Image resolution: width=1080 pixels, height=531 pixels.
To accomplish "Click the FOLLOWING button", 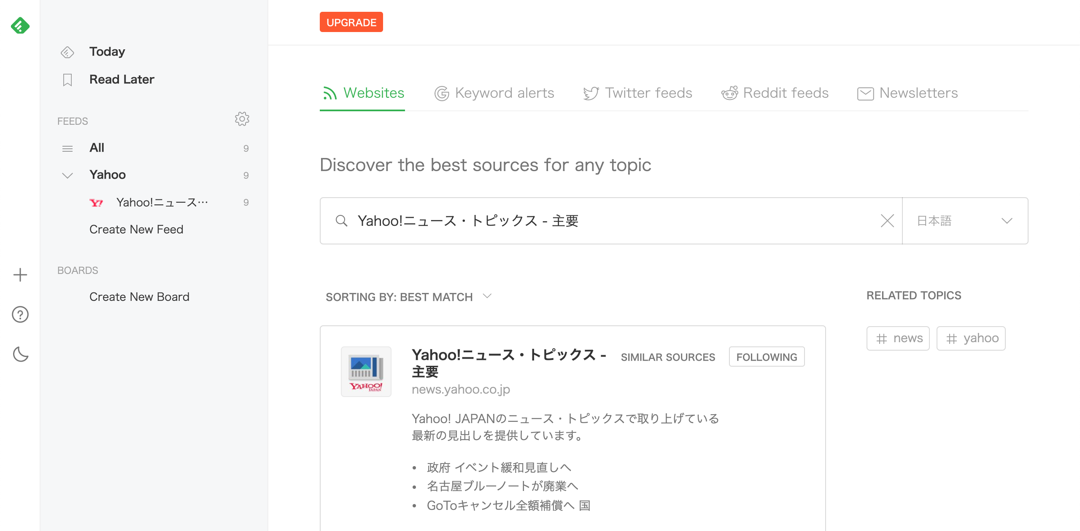I will point(767,357).
